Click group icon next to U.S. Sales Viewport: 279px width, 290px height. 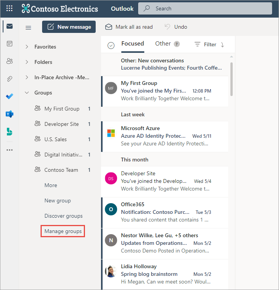coord(38,139)
